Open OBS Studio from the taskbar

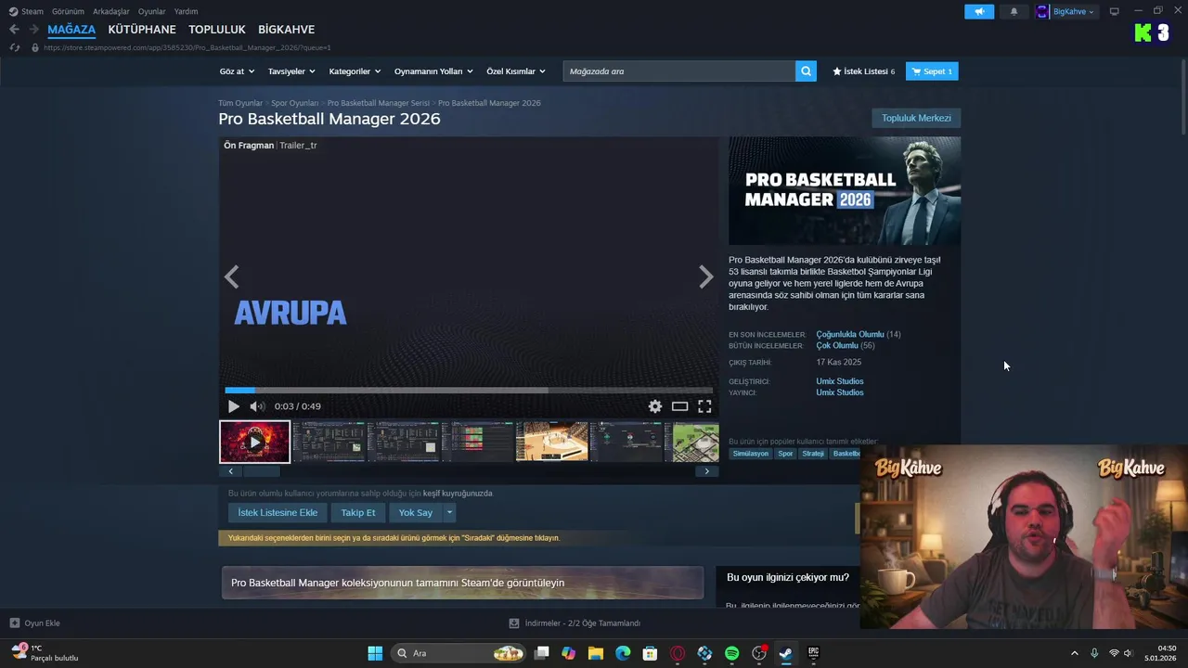(x=759, y=653)
